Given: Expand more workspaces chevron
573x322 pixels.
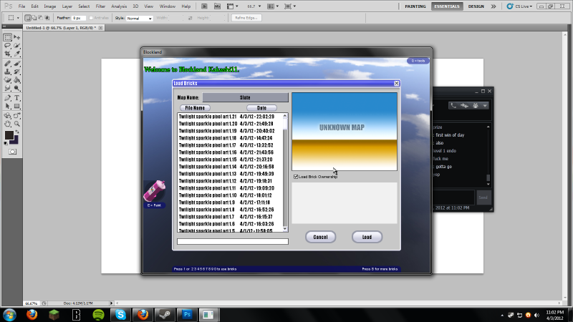Looking at the screenshot, I should tap(493, 6).
